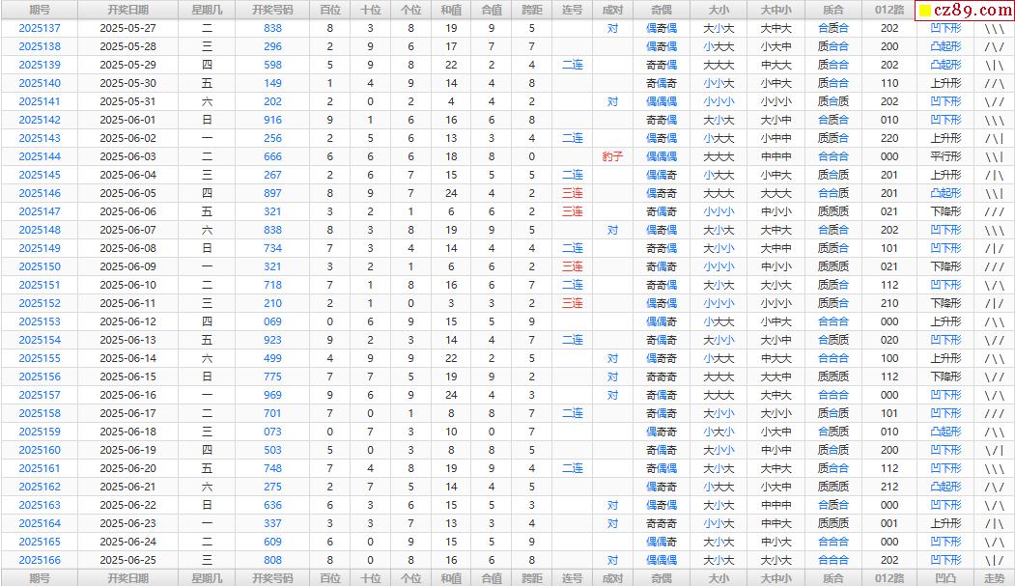Click the 012路 column header in top row

click(889, 10)
